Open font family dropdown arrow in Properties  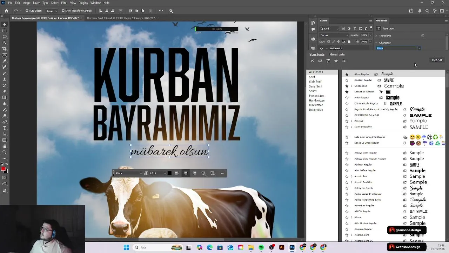(419, 48)
